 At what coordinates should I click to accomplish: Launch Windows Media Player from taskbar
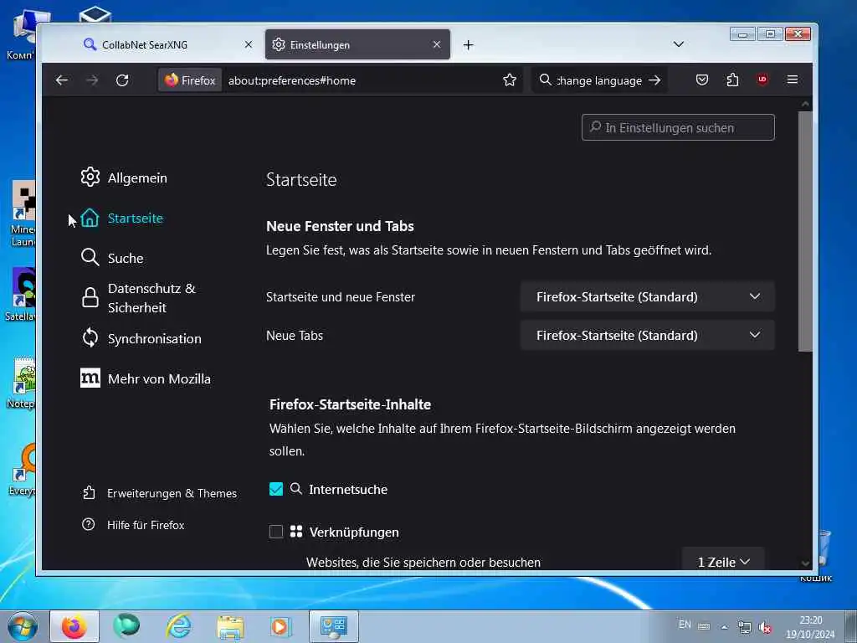[x=280, y=626]
